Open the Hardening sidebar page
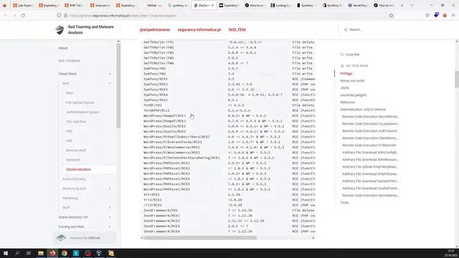 (70, 198)
